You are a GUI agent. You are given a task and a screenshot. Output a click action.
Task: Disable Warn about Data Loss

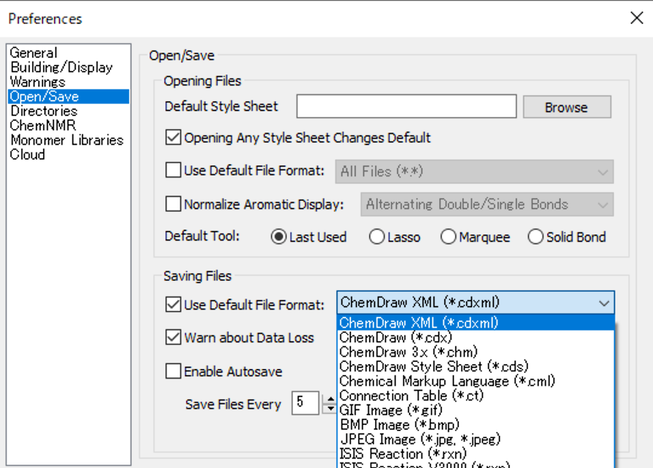click(x=173, y=338)
